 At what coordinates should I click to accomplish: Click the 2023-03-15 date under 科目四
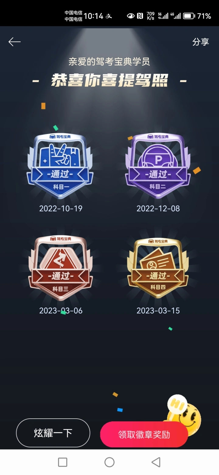pyautogui.click(x=158, y=311)
